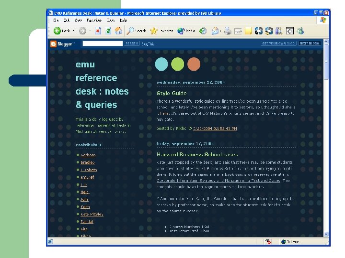Image resolution: width=345 pixels, height=258 pixels.
Task: Open the Favorites menu
Action: tap(94, 20)
